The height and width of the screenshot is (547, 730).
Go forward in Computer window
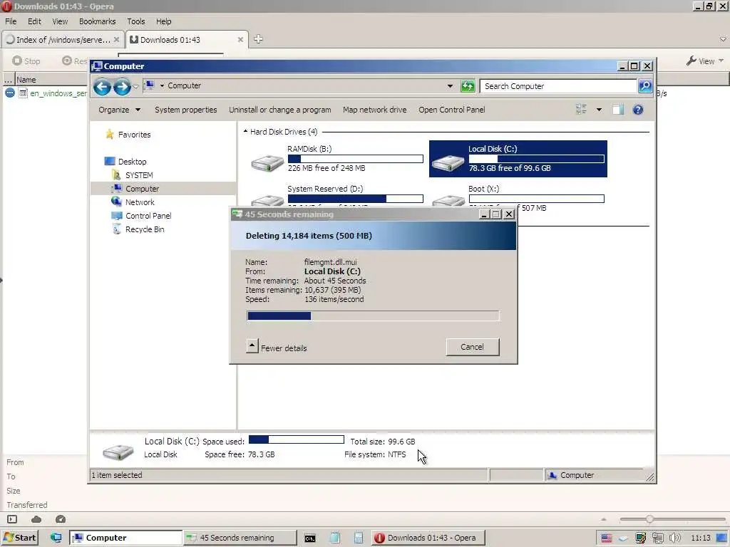coord(122,86)
